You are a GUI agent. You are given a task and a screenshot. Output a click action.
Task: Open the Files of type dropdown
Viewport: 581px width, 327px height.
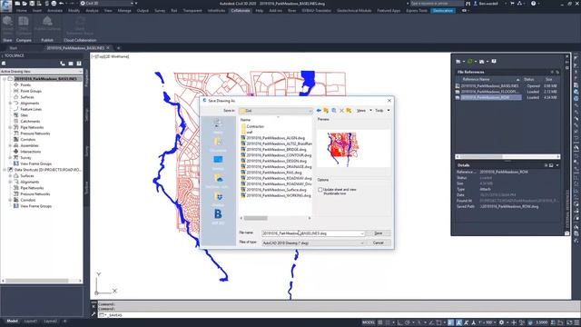click(313, 243)
